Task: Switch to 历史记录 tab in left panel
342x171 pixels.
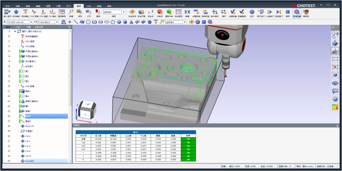Action: 39,27
